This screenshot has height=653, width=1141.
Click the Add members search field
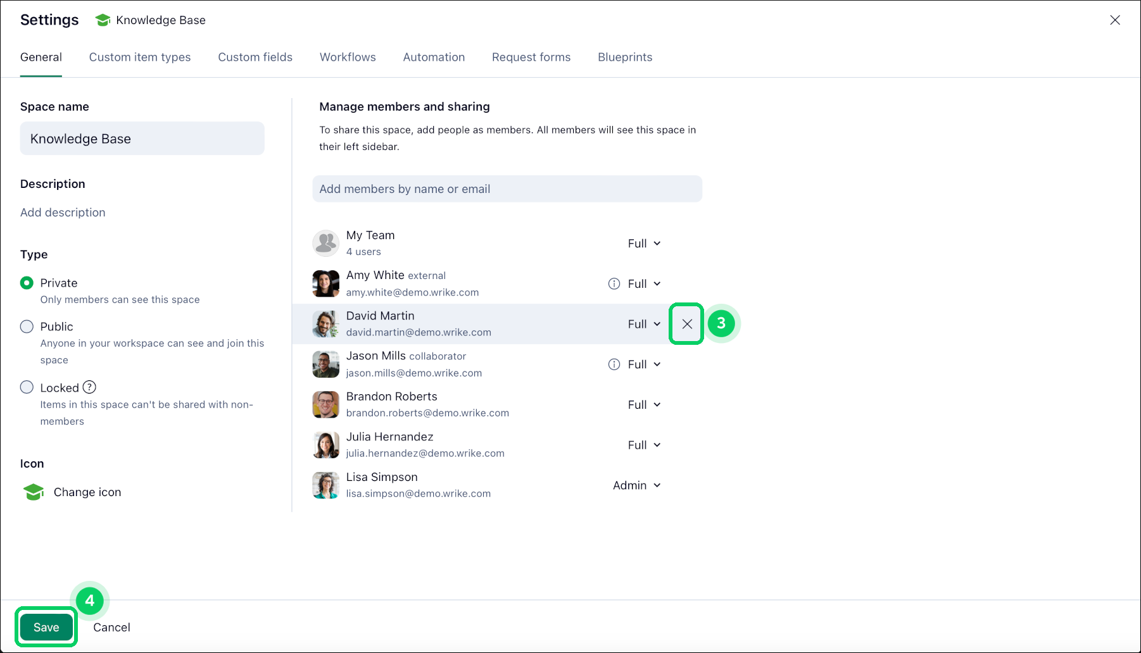(507, 189)
